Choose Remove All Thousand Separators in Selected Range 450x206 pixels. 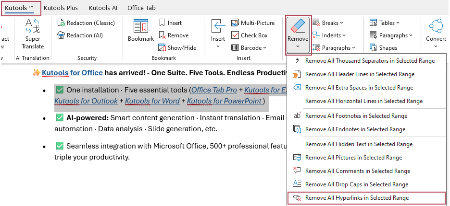pyautogui.click(x=367, y=61)
